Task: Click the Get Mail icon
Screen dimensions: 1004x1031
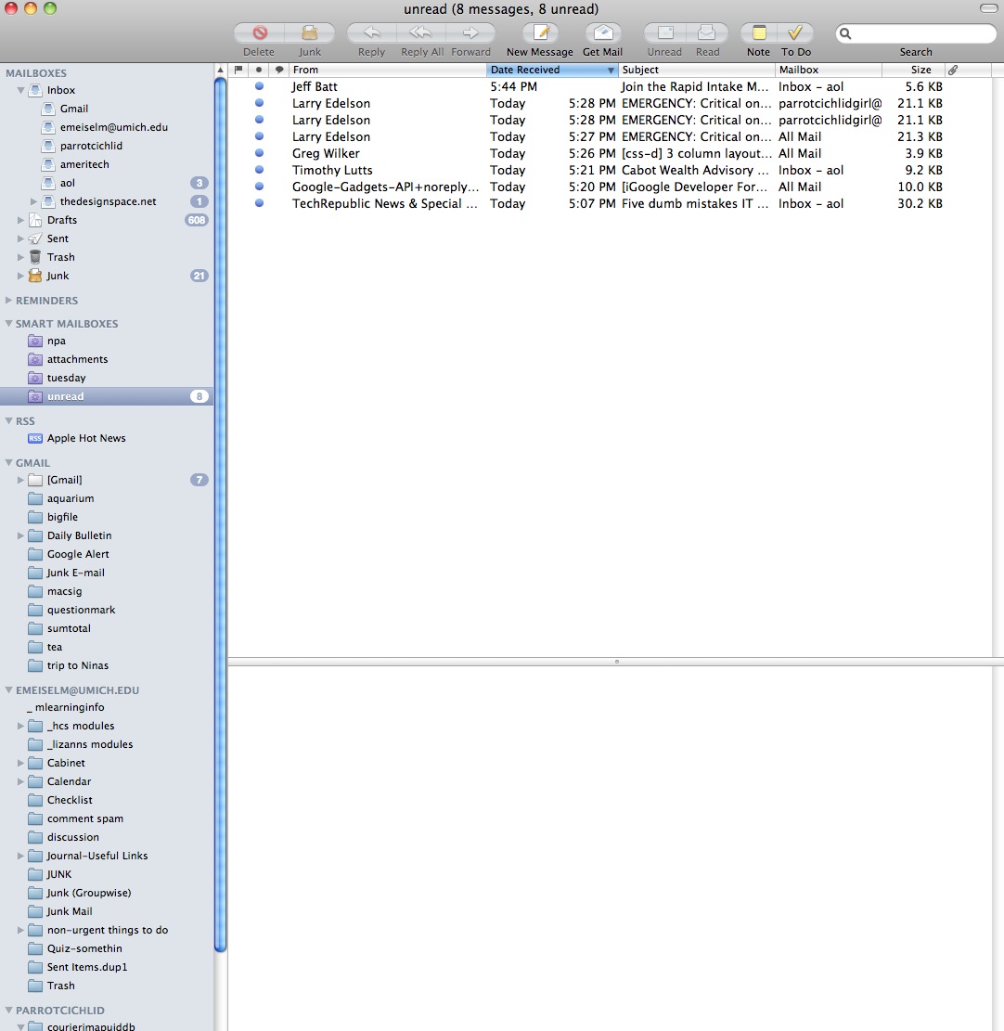Action: point(602,33)
